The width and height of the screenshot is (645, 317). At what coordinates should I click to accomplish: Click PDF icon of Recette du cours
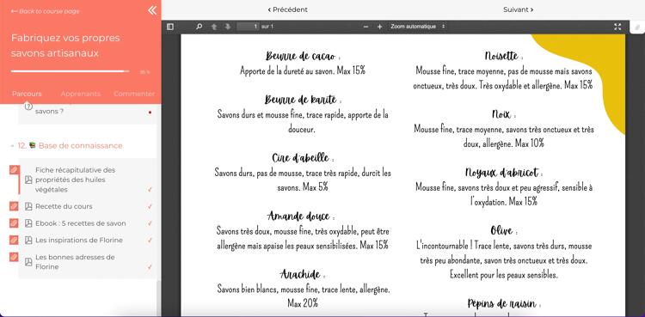(x=28, y=206)
